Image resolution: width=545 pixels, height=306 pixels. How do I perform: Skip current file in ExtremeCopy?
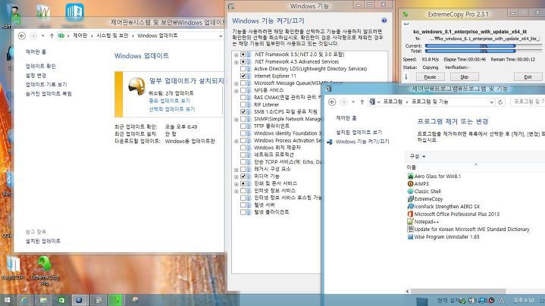tap(465, 76)
